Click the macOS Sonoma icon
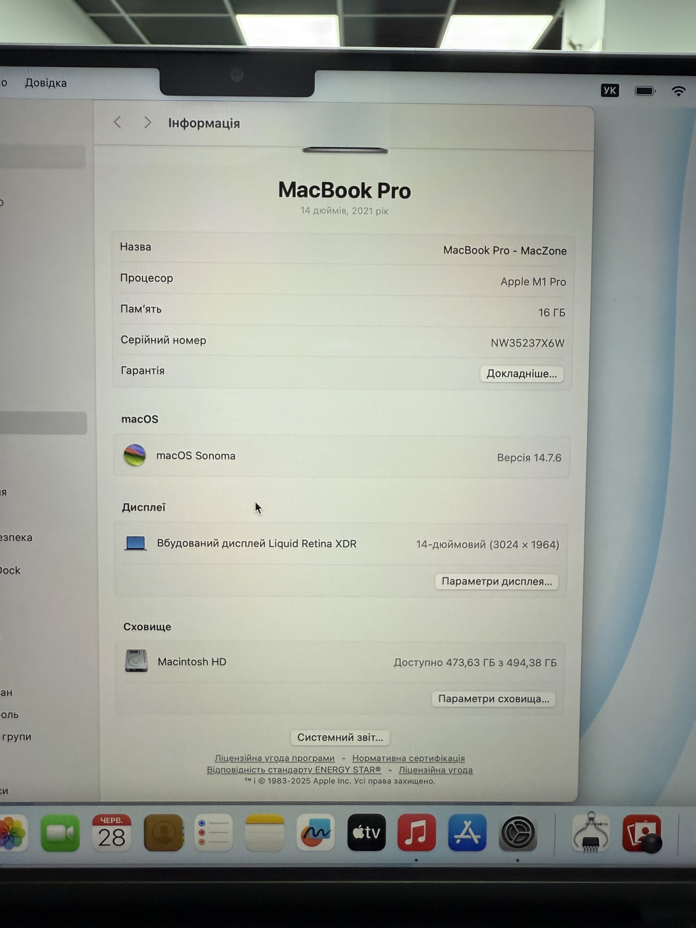 tap(135, 455)
